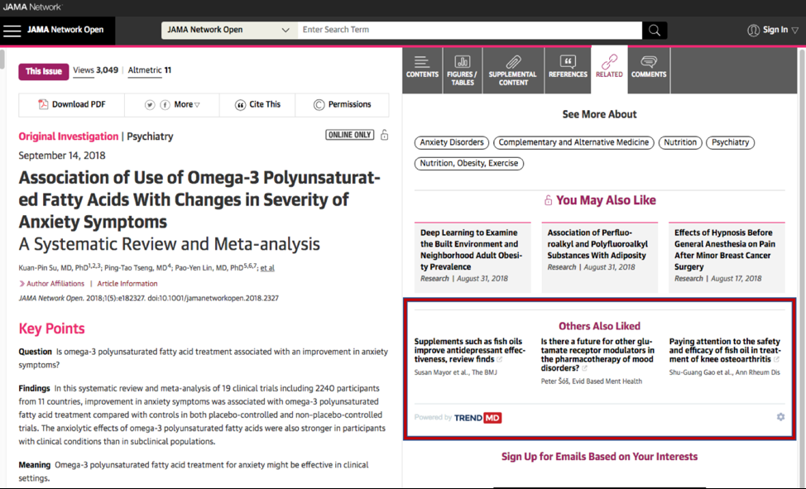Click the Twitter share icon
This screenshot has height=489, width=806.
click(150, 105)
